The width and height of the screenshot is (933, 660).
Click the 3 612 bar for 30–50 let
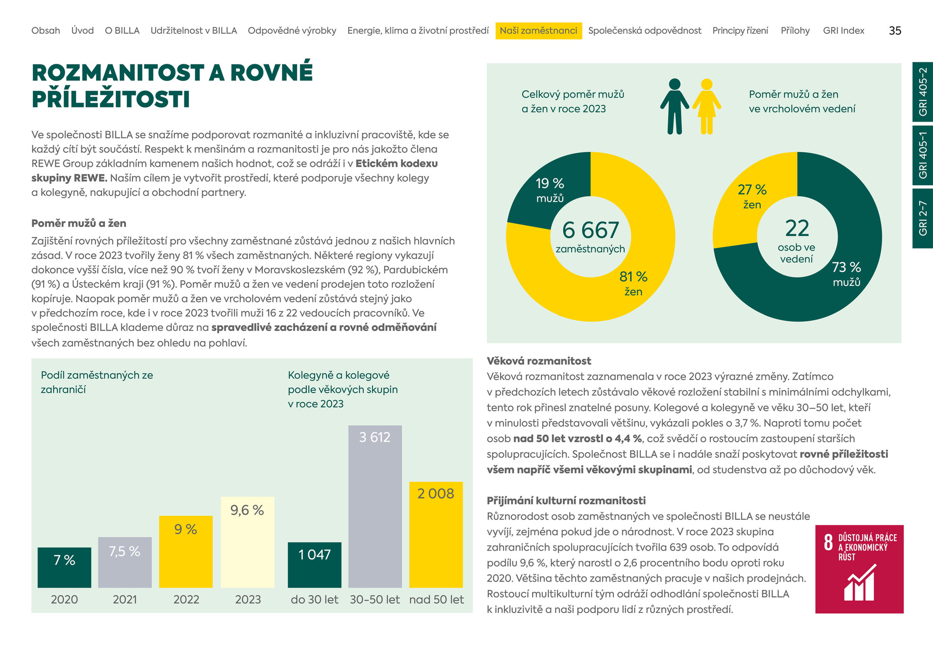click(x=375, y=506)
